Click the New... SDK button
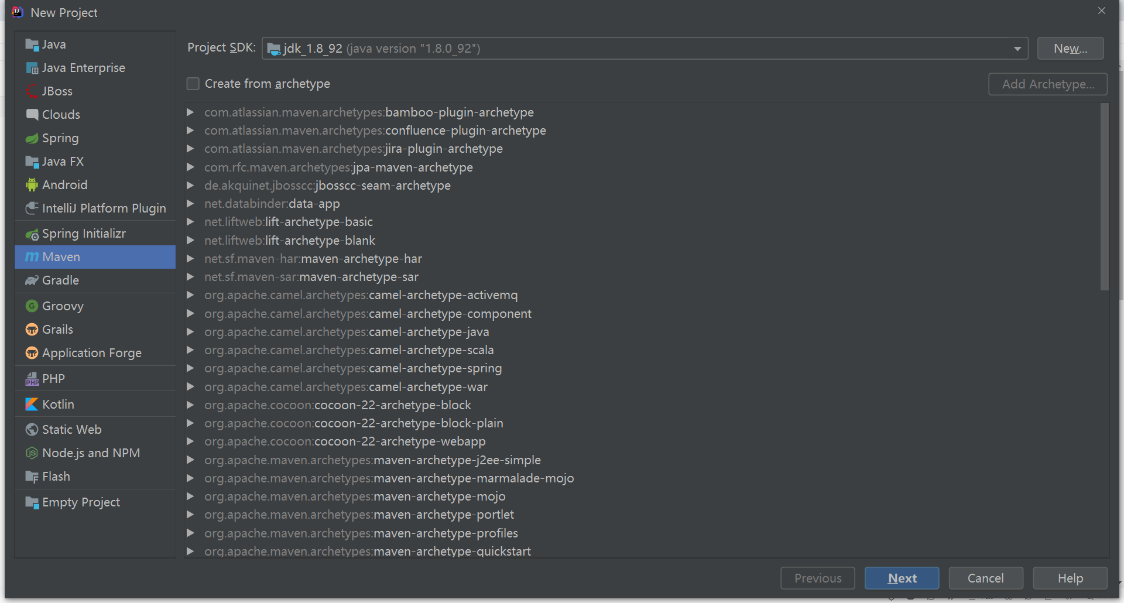The image size is (1124, 603). [x=1070, y=49]
